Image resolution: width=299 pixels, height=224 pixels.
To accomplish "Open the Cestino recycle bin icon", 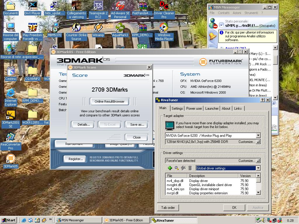I will [x=11, y=73].
